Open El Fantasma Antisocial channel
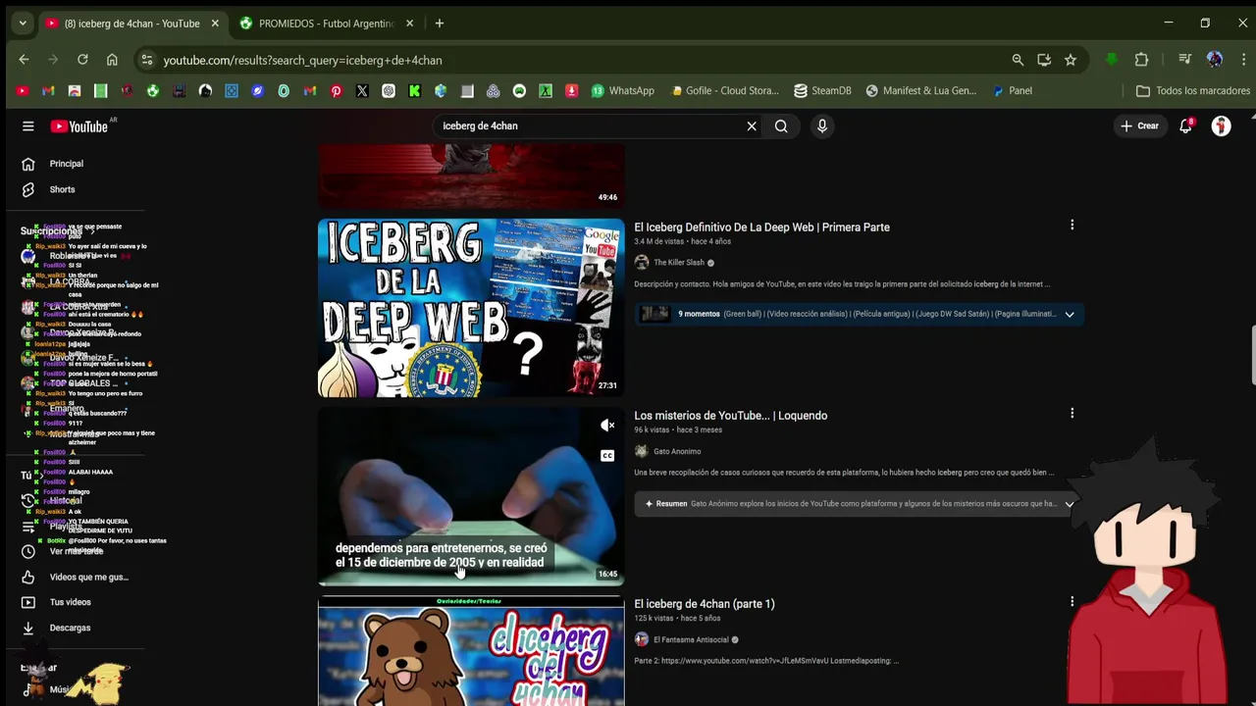This screenshot has width=1256, height=706. point(691,639)
